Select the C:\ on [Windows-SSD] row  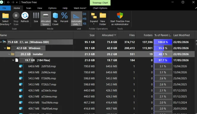pyautogui.click(x=97, y=42)
